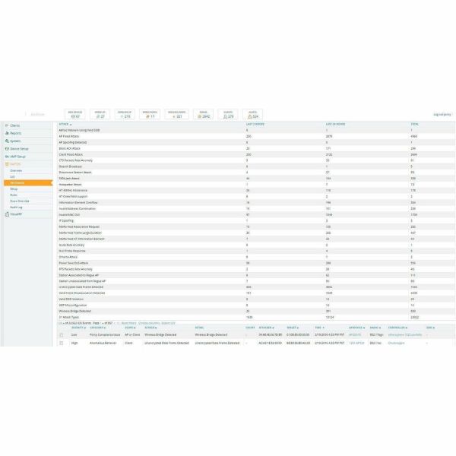Sort summary by Total column
456x456 pixels.
tap(415, 124)
